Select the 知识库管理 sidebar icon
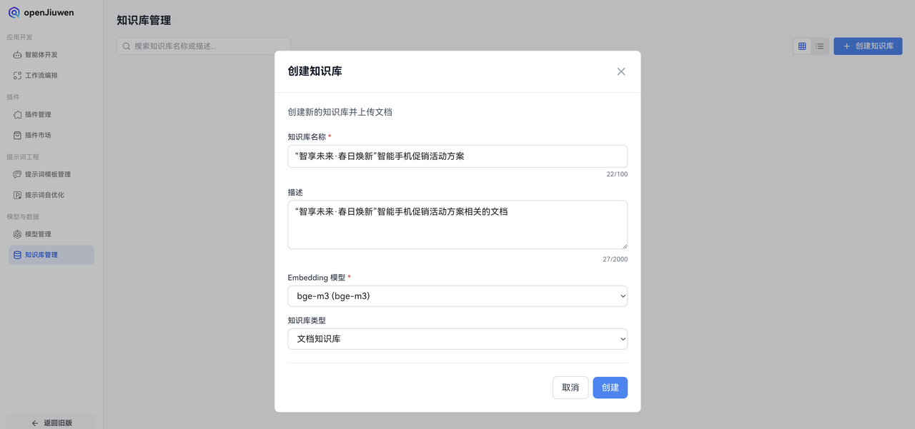915x429 pixels. (x=17, y=254)
